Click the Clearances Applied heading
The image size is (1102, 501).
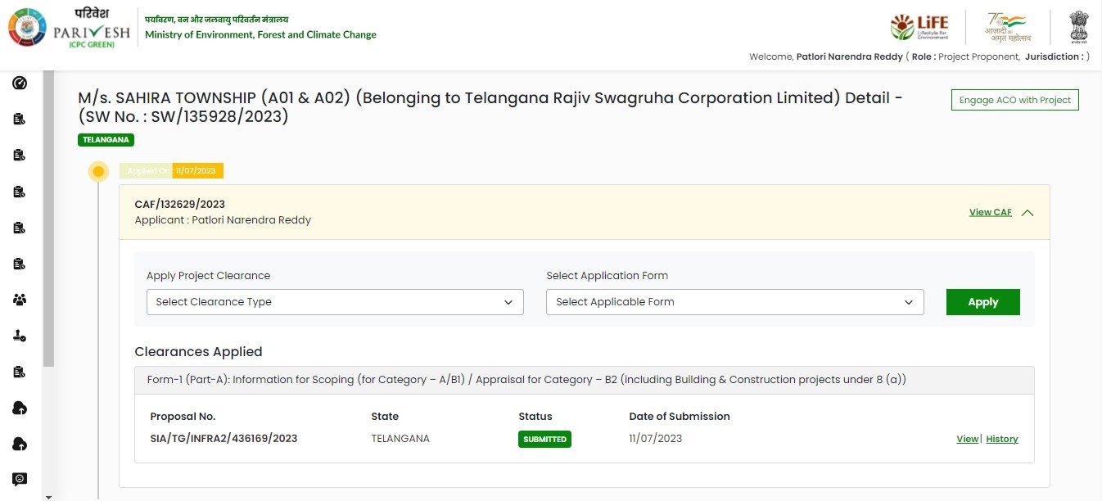click(198, 352)
